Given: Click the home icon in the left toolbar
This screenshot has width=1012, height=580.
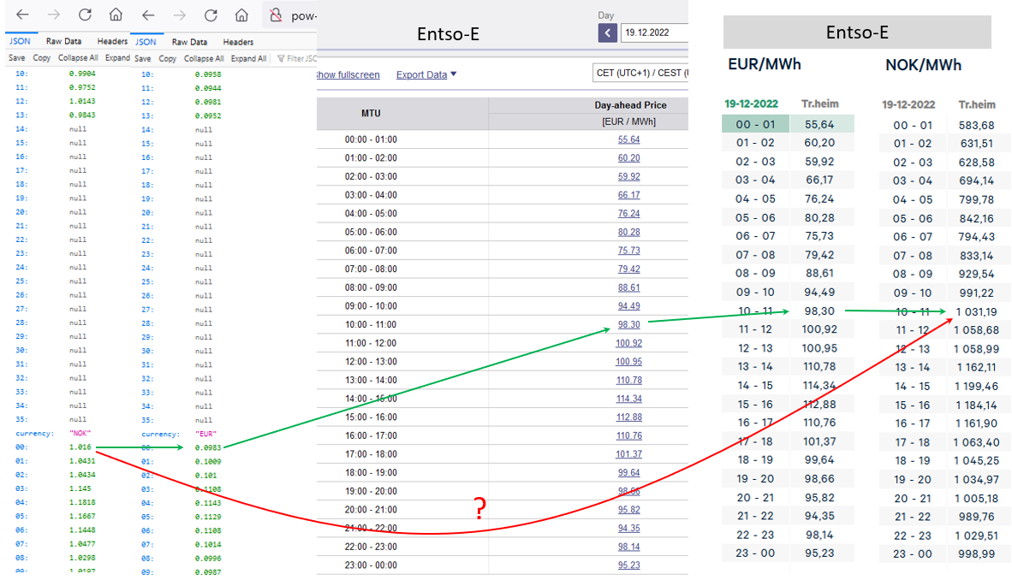Looking at the screenshot, I should click(114, 15).
